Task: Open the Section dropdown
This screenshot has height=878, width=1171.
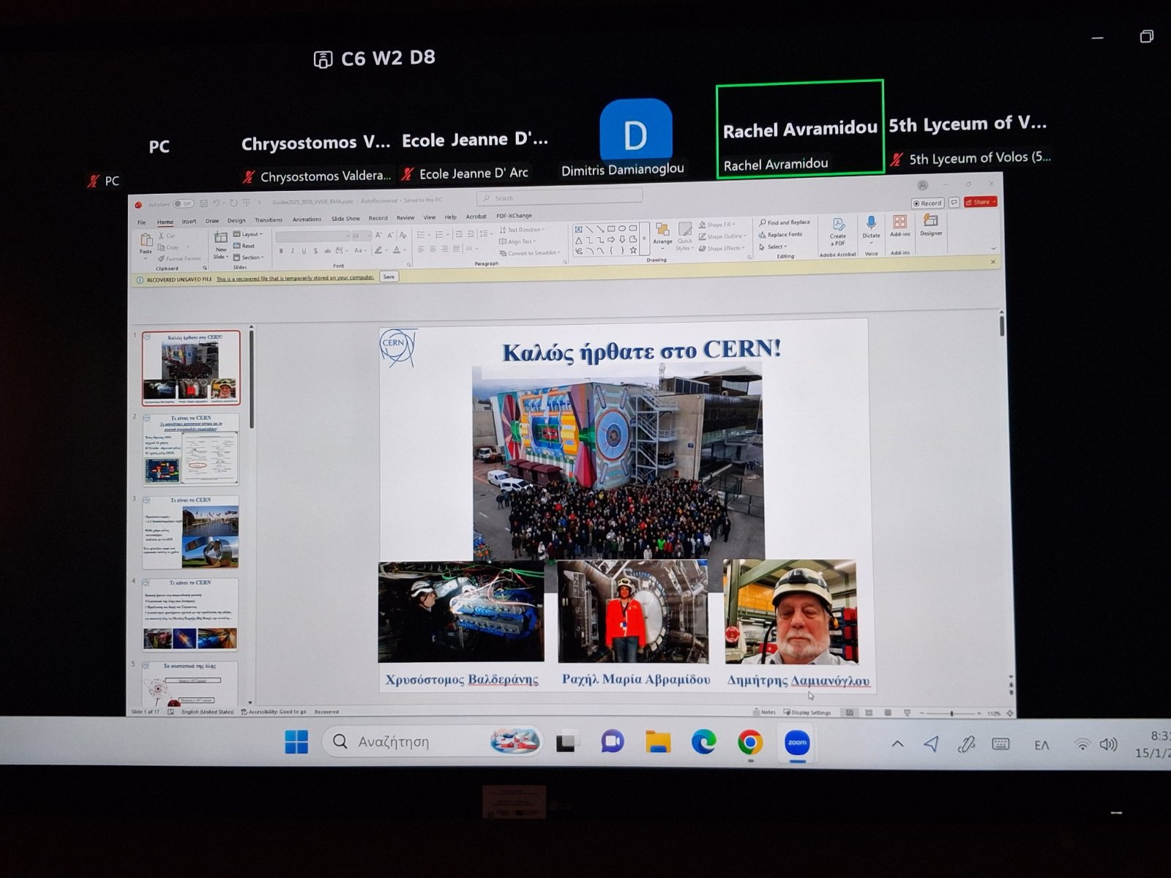Action: click(x=250, y=258)
